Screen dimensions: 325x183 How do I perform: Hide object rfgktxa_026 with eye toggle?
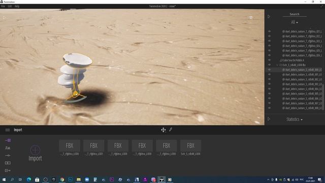[x=269, y=55]
